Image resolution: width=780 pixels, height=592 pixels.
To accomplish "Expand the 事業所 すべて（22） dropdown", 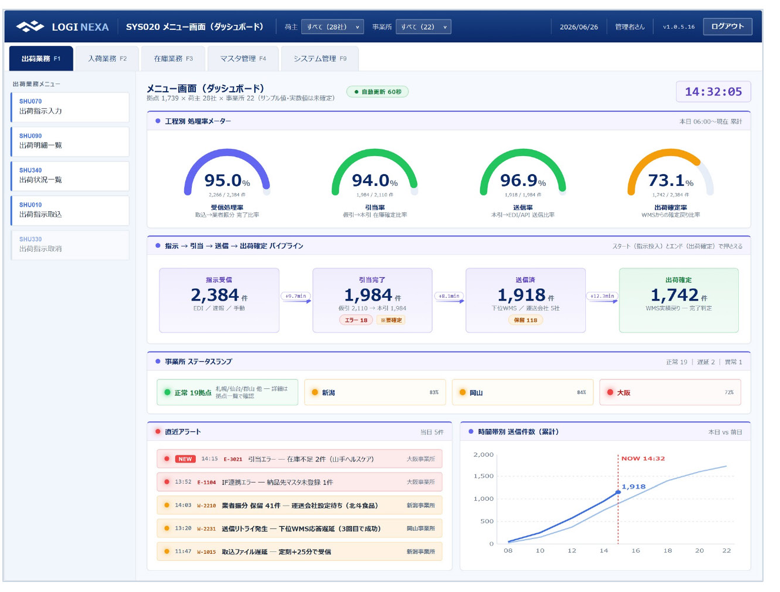I will (x=424, y=26).
